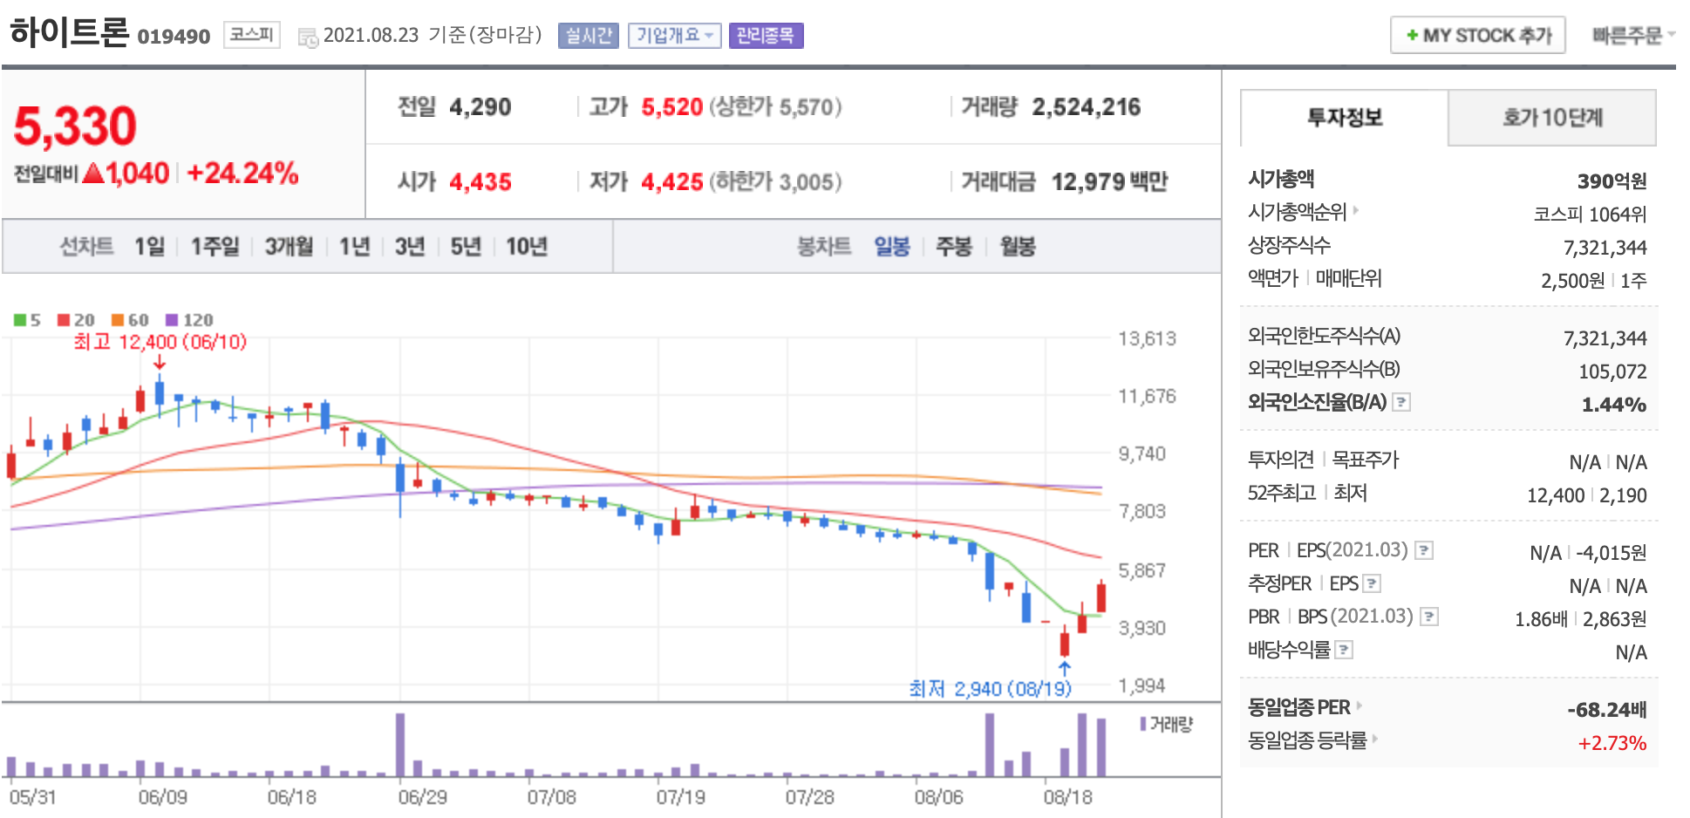Select the 10년 line chart period
Image resolution: width=1690 pixels, height=818 pixels.
point(526,247)
